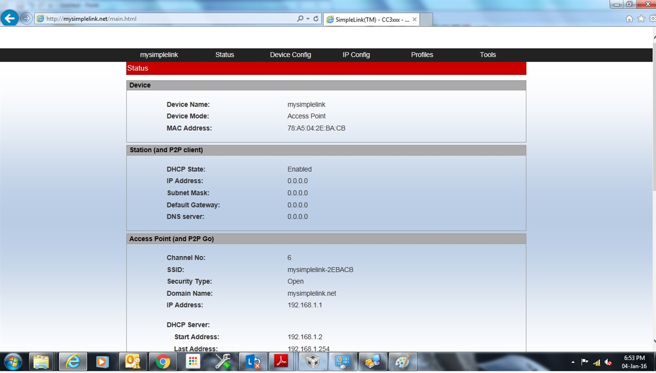
Task: Open the Tools gear icon
Action: point(652,18)
